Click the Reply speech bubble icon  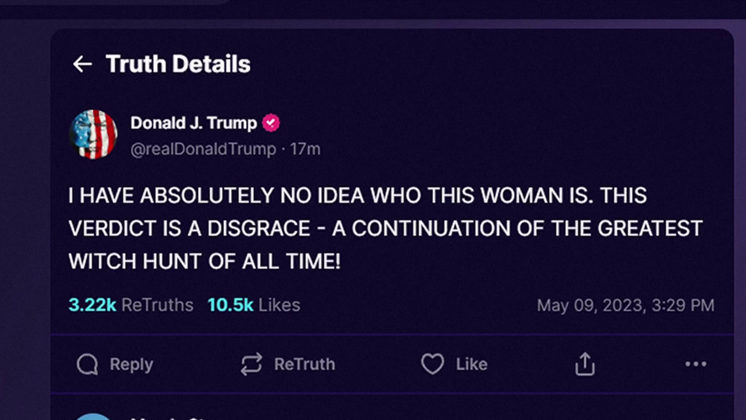[87, 364]
